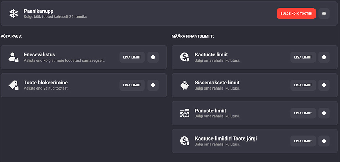Click the casino chips Panuste limiit icon
Screen dimensions: 340x162
pos(185,113)
